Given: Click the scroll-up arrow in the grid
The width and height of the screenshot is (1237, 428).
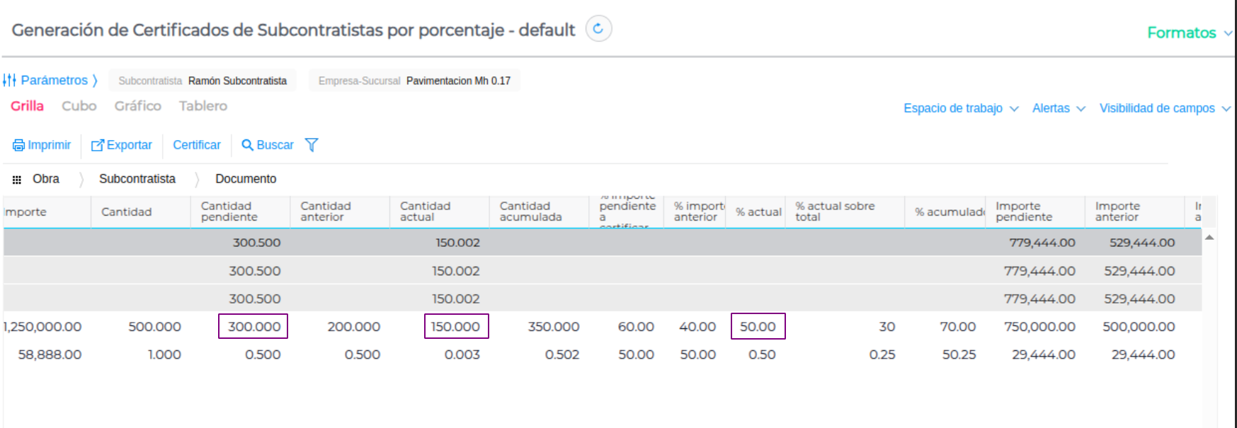Looking at the screenshot, I should point(1209,238).
